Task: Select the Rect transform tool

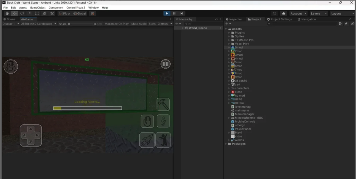Action: (37, 13)
